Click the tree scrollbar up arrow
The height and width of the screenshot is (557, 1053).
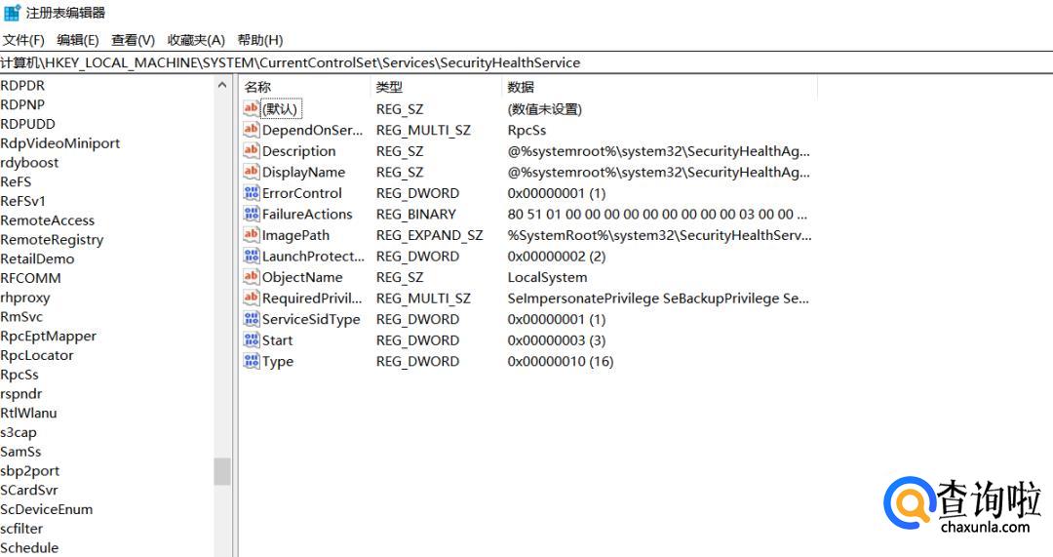222,85
